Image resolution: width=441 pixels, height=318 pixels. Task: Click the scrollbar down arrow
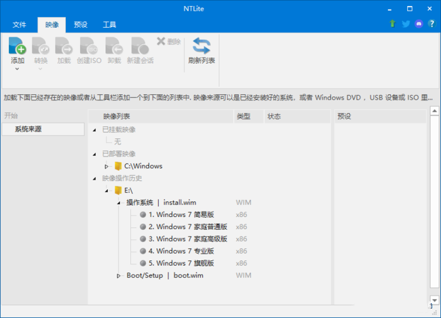pyautogui.click(x=434, y=300)
